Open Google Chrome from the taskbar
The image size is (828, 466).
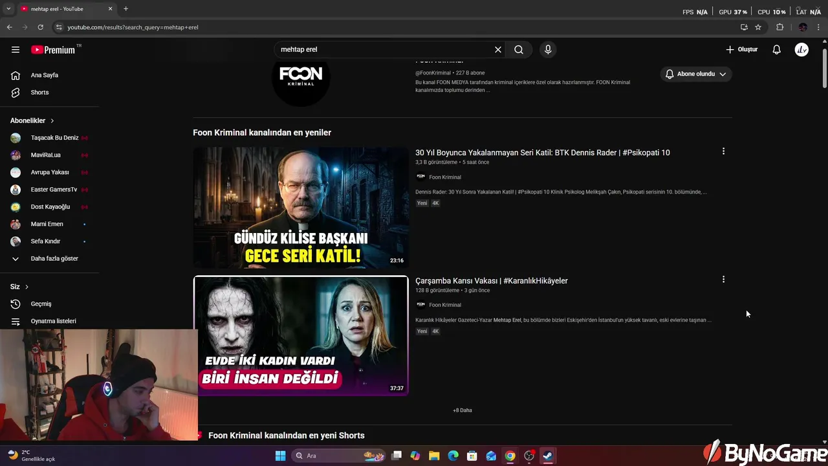pos(510,456)
